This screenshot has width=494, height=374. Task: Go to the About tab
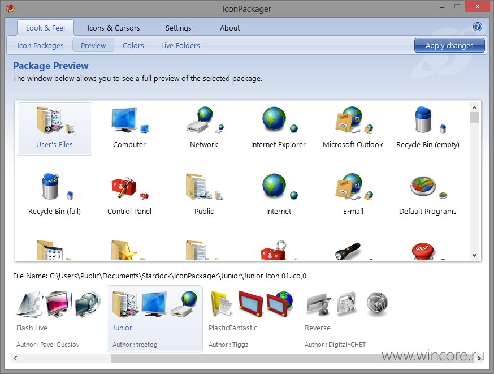point(229,28)
